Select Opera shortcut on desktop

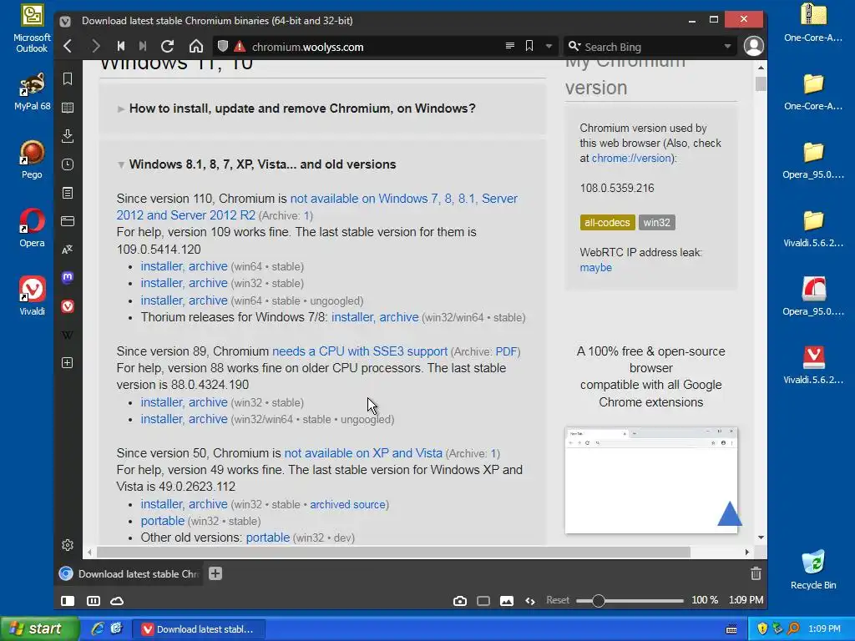click(x=32, y=228)
